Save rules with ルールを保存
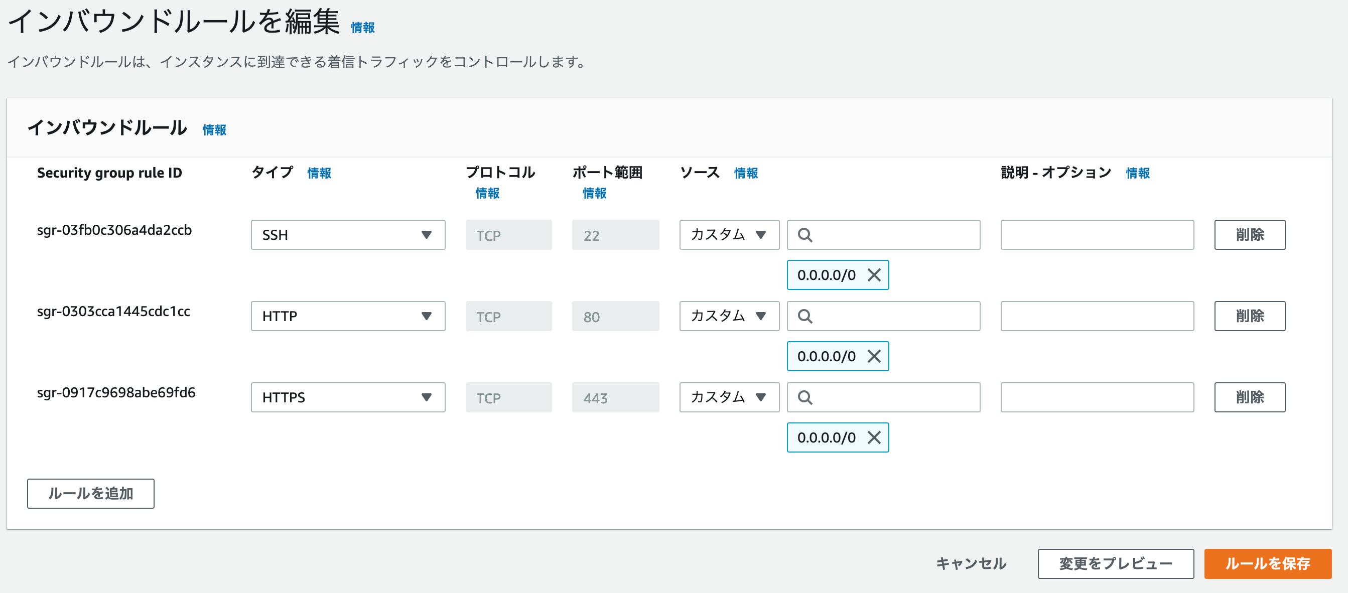 [x=1267, y=563]
